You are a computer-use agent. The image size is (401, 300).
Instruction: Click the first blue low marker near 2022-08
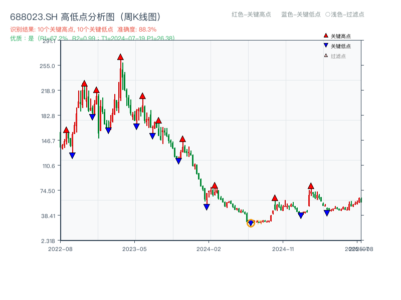[x=72, y=155]
